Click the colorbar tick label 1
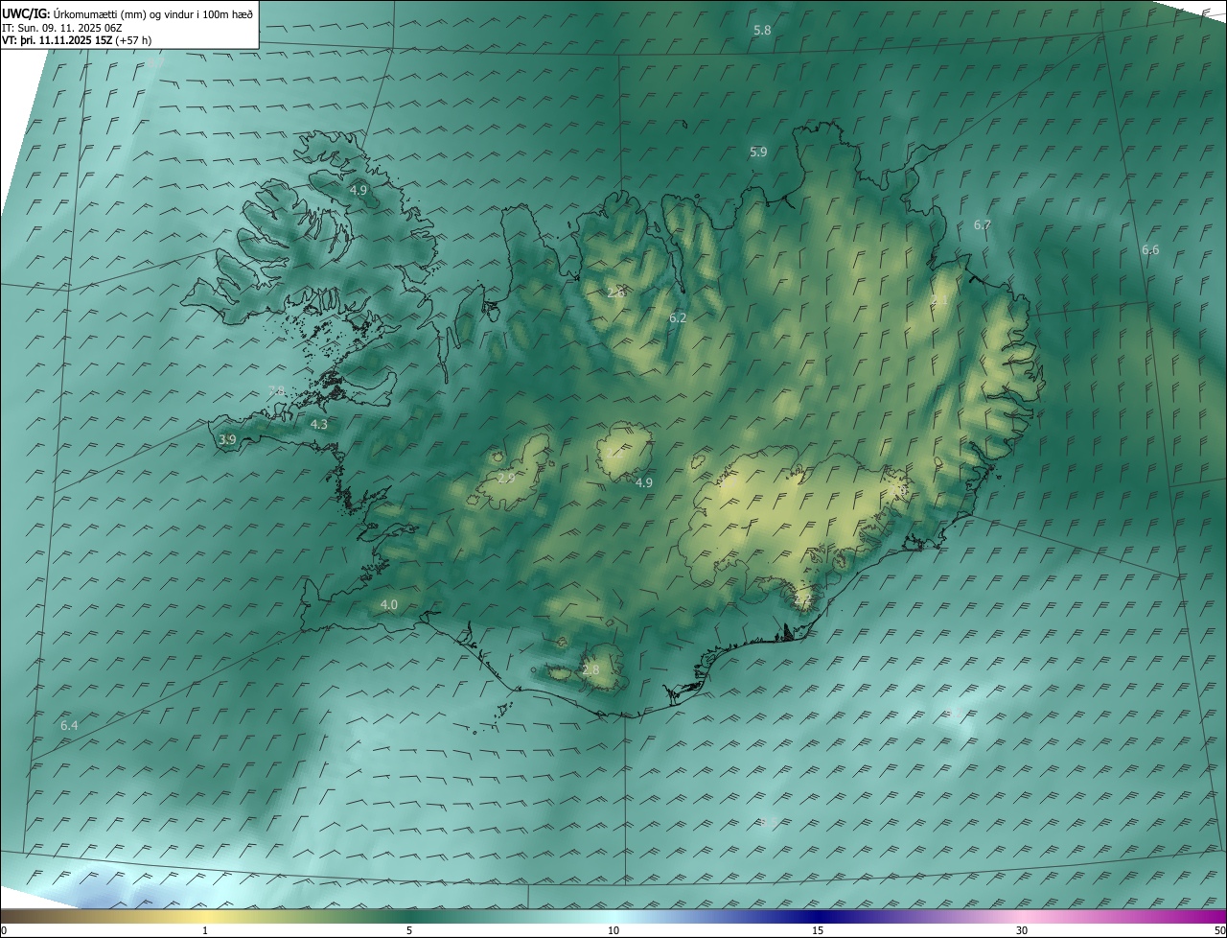The height and width of the screenshot is (938, 1227). (x=205, y=931)
